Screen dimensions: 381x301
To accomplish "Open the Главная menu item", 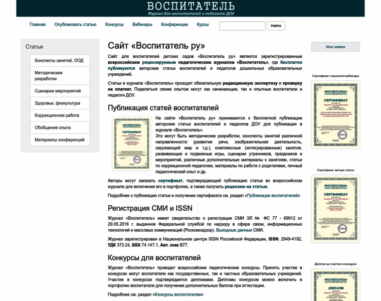I will [38, 25].
